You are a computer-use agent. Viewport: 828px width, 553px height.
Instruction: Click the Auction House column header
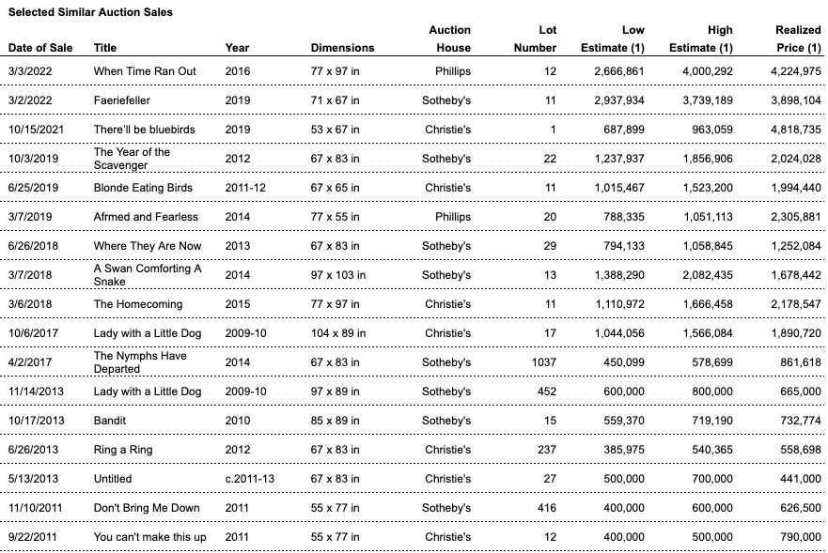tap(449, 38)
